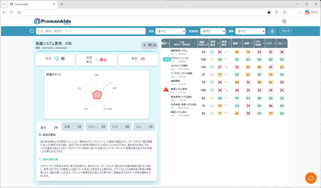321x188 pixels.
Task: Open the browser extensions icon
Action: pyautogui.click(x=277, y=12)
